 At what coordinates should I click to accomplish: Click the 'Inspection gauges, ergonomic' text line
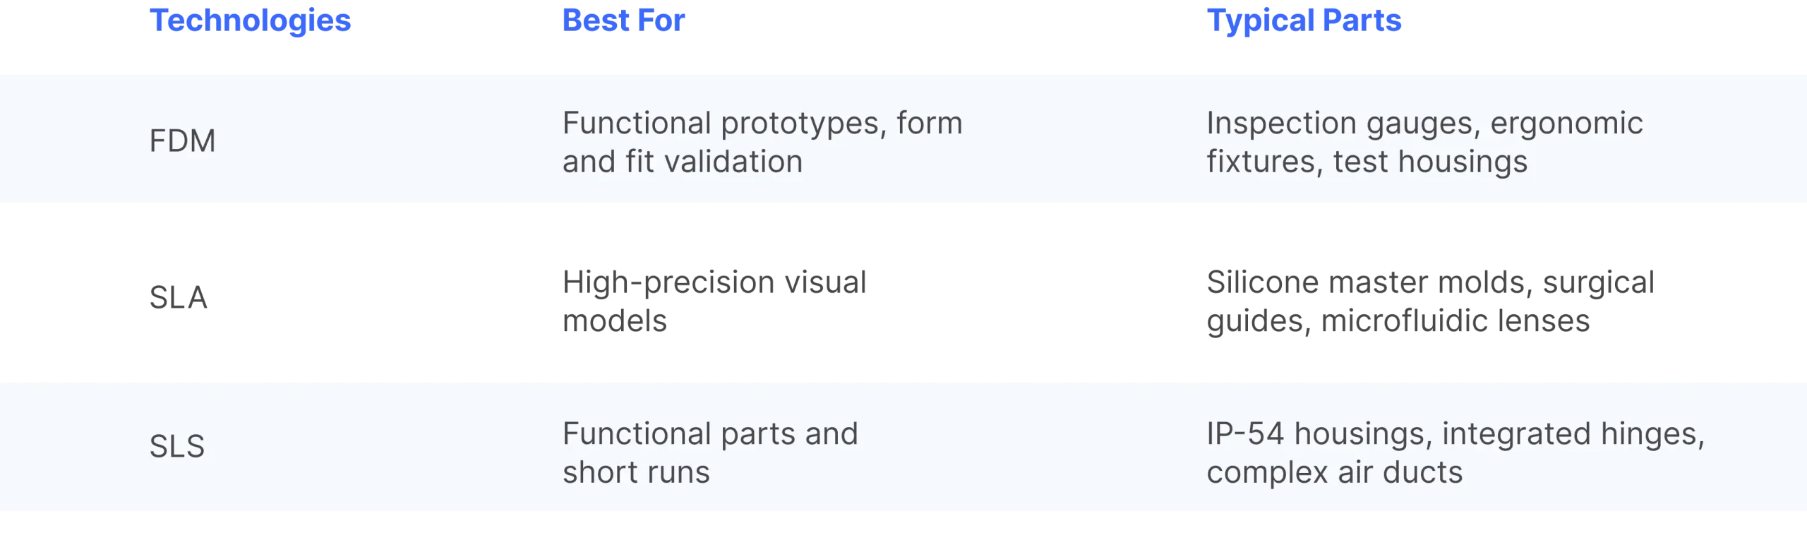(x=1424, y=124)
